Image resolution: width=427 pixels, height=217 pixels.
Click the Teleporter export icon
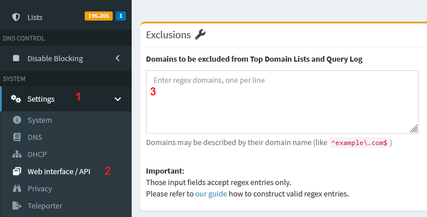(17, 206)
